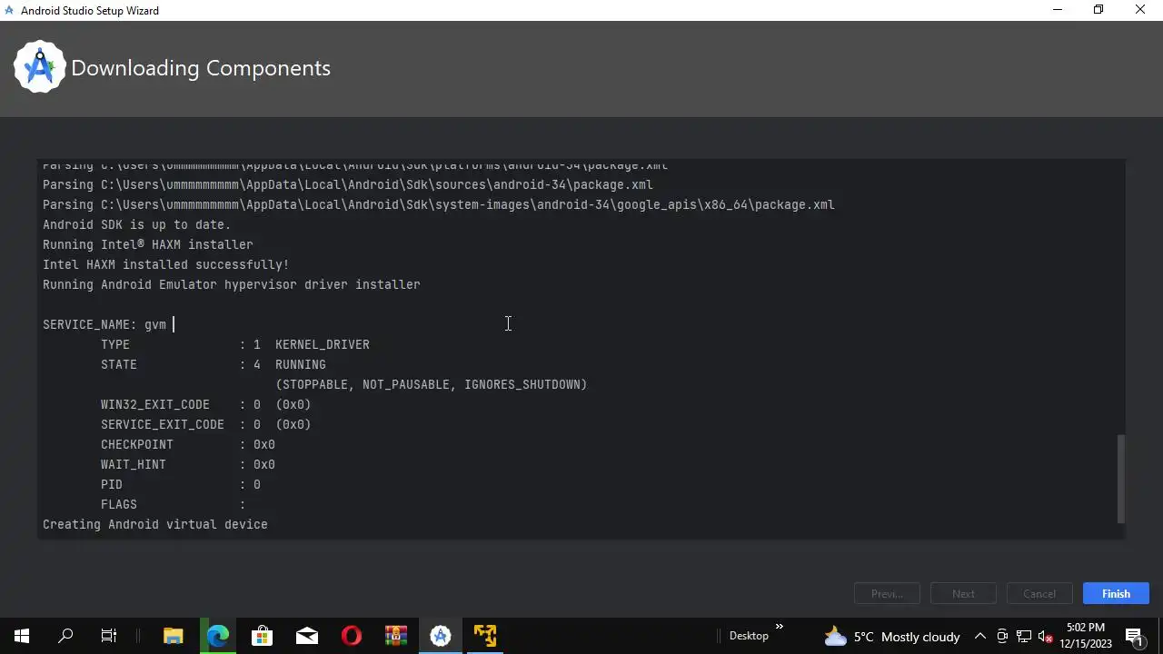This screenshot has height=654, width=1163.
Task: Click the 'RUNNING' state text
Action: 301,364
